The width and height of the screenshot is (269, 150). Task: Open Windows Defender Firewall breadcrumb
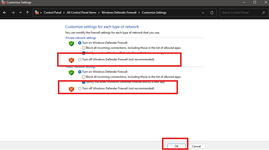119,13
